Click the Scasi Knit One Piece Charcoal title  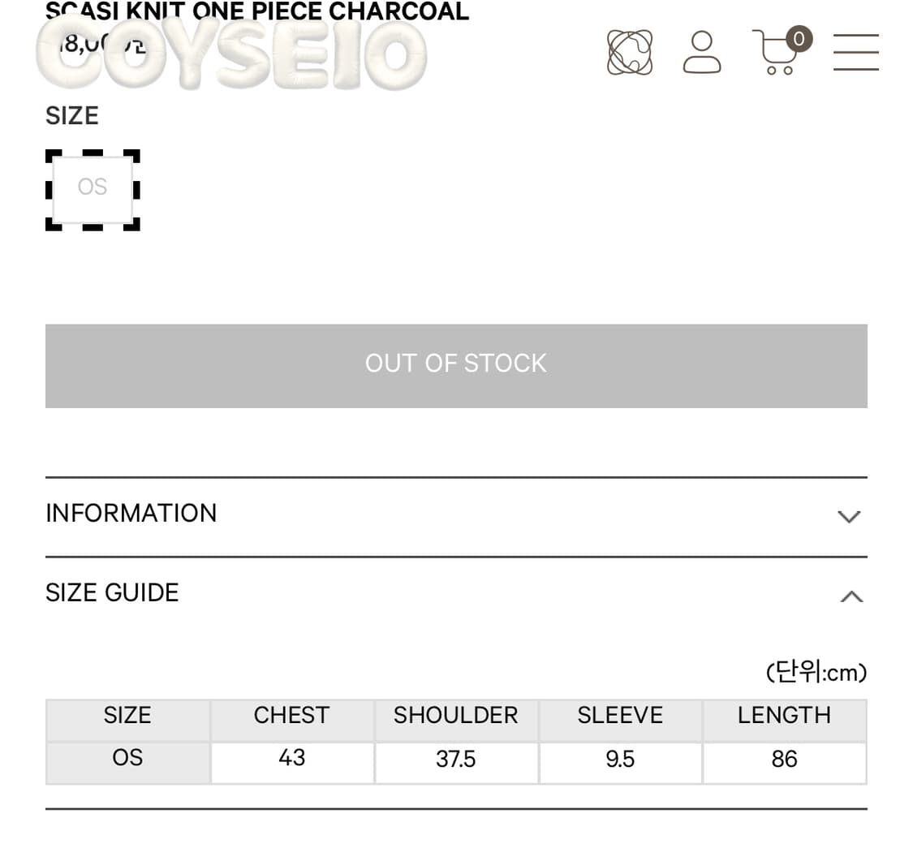[257, 11]
